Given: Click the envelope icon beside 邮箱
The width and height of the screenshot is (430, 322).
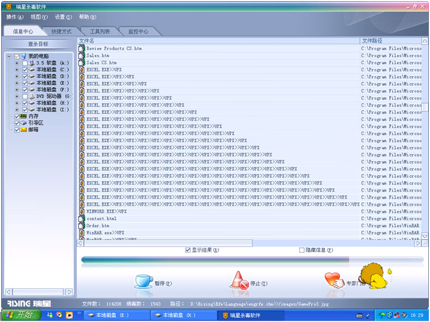Looking at the screenshot, I should (x=24, y=129).
